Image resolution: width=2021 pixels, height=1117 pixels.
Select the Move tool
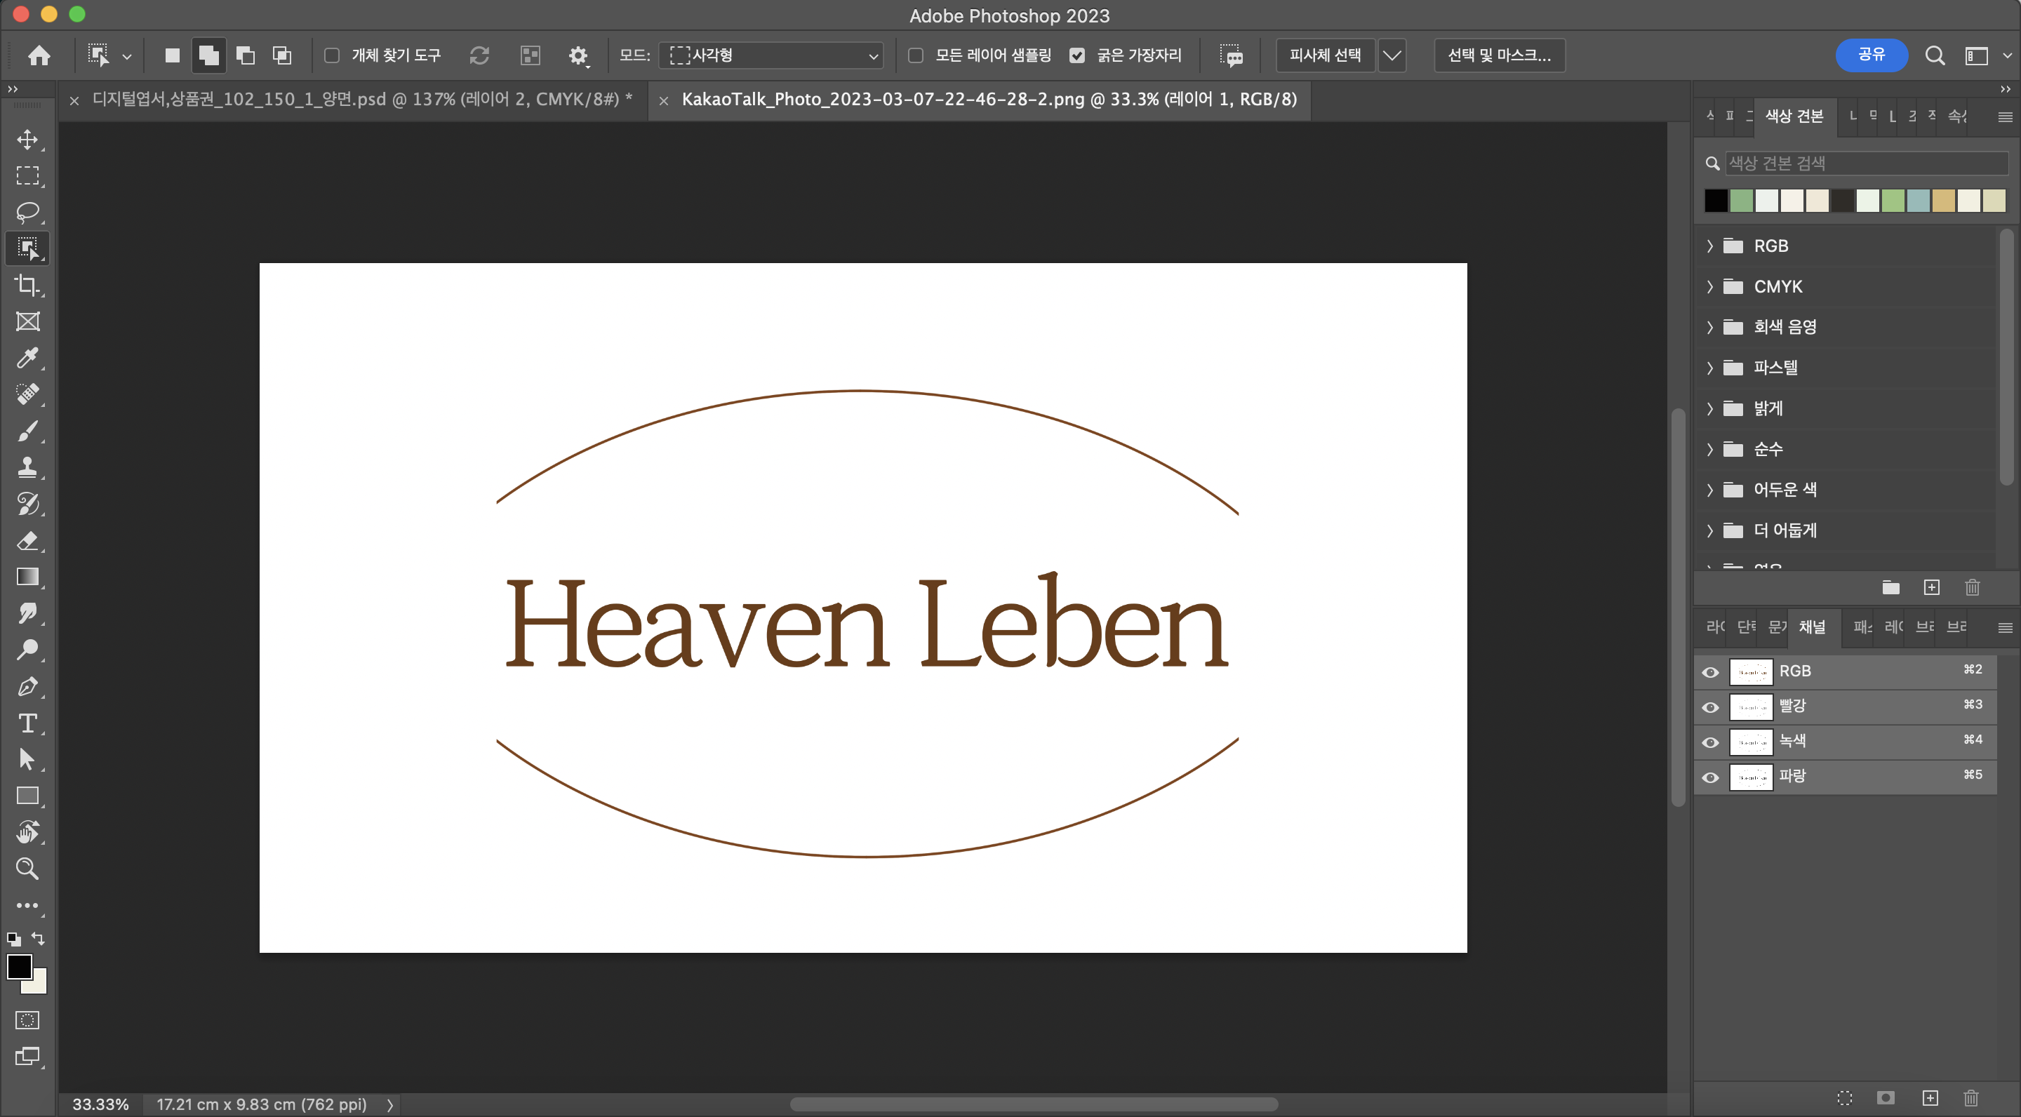27,140
